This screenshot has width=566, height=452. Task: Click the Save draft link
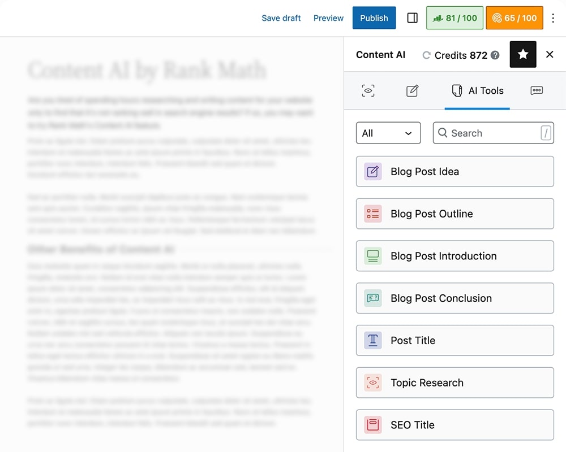tap(281, 18)
